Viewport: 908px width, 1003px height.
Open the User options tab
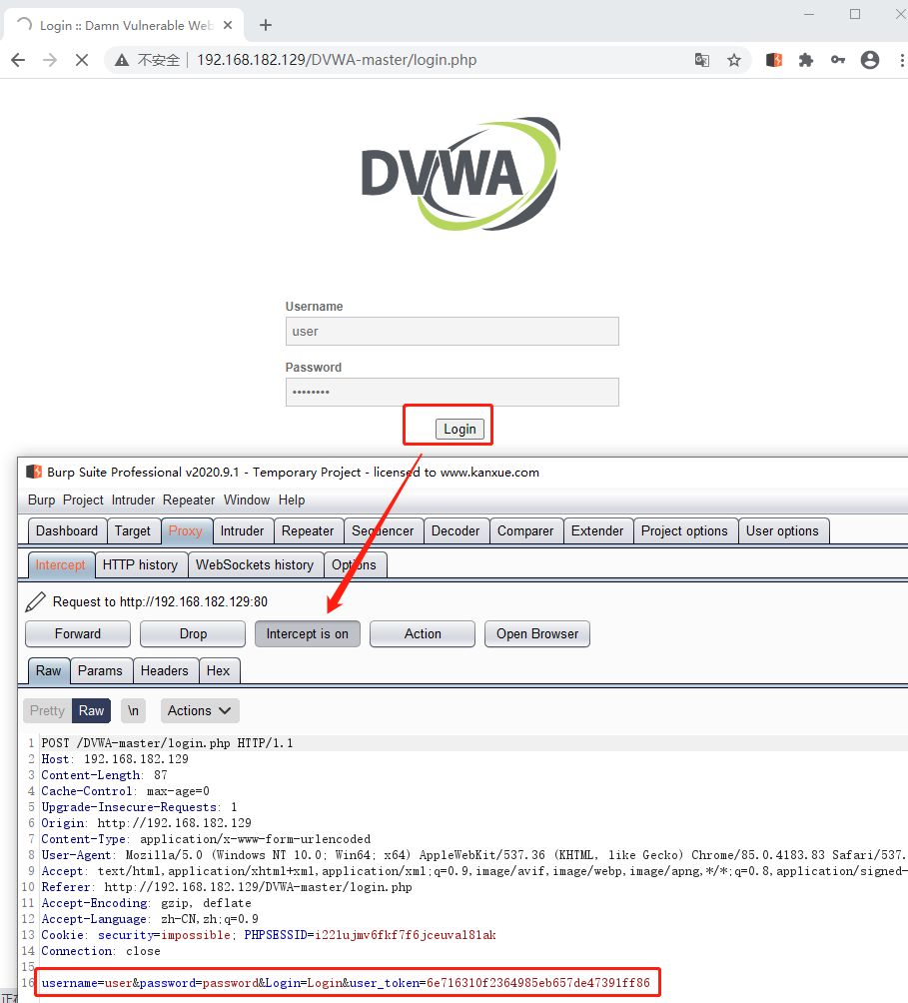[783, 530]
